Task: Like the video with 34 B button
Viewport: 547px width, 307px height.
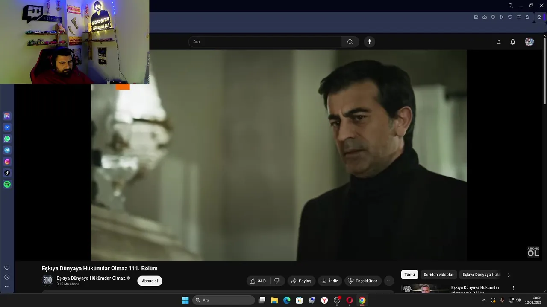Action: [x=258, y=281]
